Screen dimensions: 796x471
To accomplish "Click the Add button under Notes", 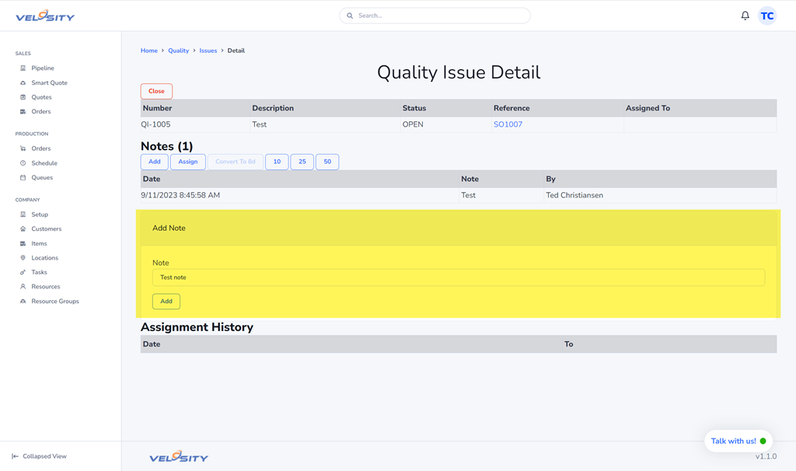I will pos(155,162).
